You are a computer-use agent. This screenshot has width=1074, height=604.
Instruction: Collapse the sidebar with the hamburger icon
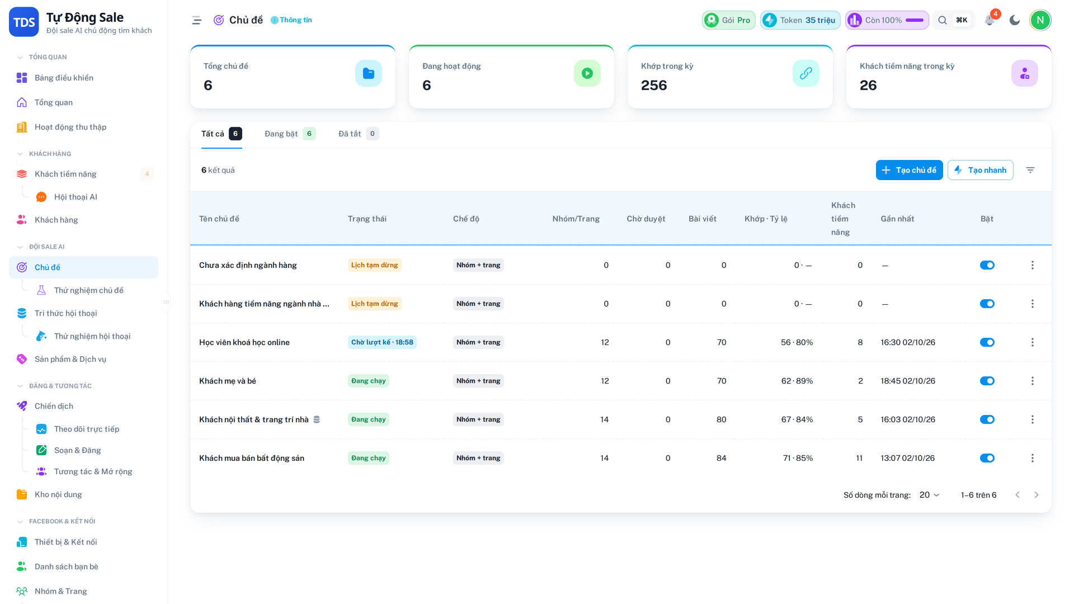click(x=196, y=20)
